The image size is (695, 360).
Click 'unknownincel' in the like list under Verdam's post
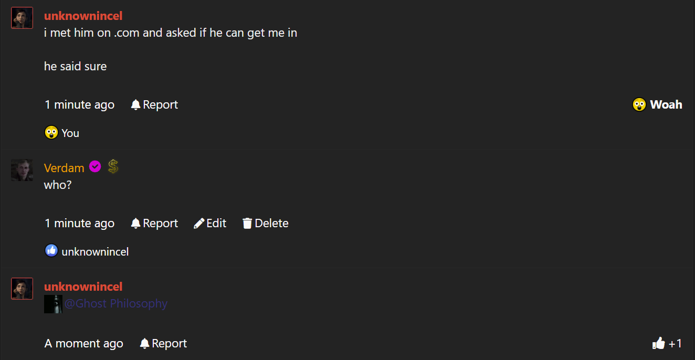(95, 252)
